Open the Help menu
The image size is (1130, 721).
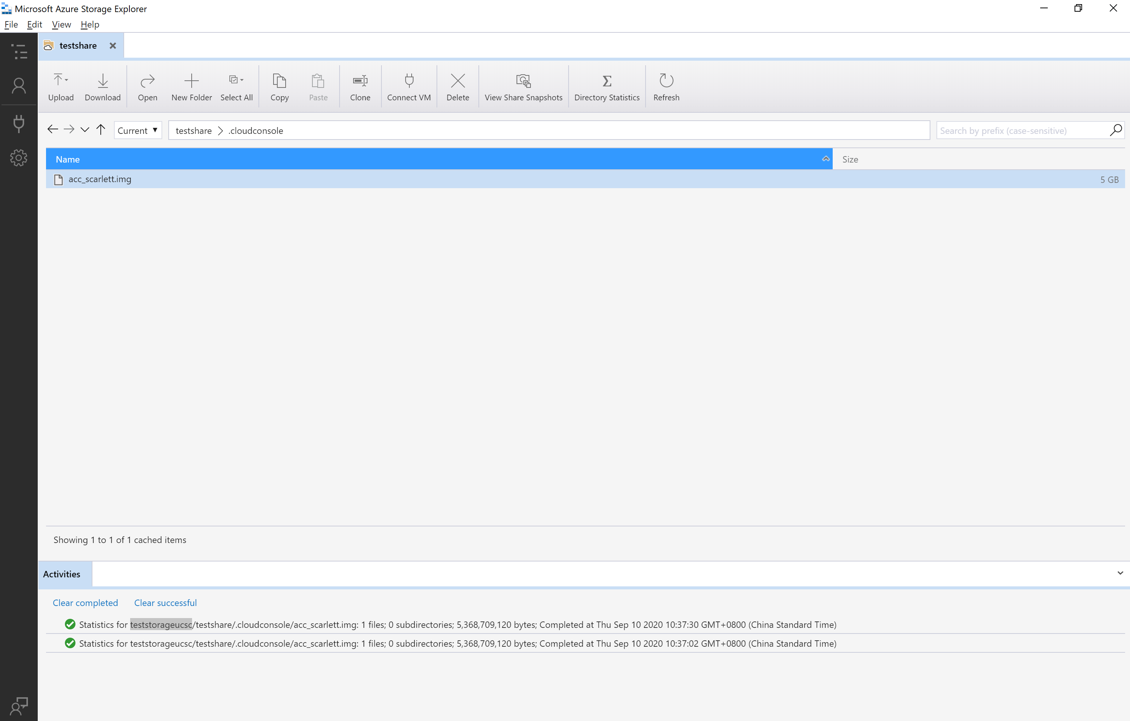coord(90,25)
